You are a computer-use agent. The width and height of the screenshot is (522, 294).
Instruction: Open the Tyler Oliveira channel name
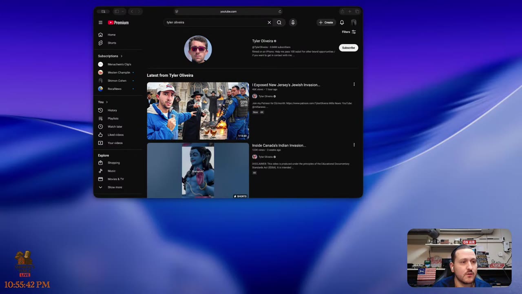(262, 41)
